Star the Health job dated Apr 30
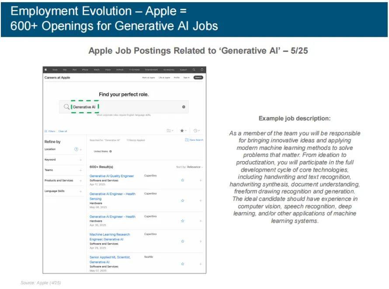This screenshot has height=289, width=389. pos(183,221)
